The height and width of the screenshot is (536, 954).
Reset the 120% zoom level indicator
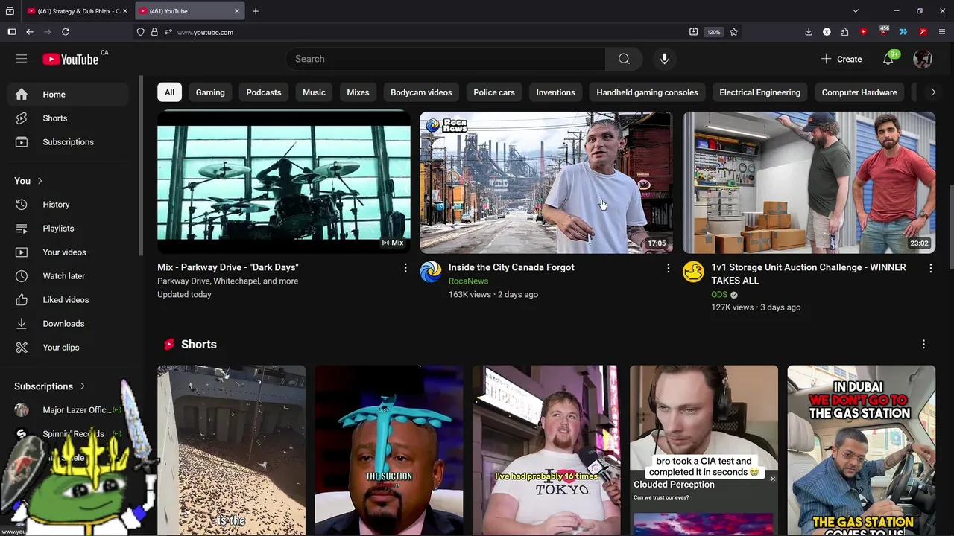coord(714,32)
